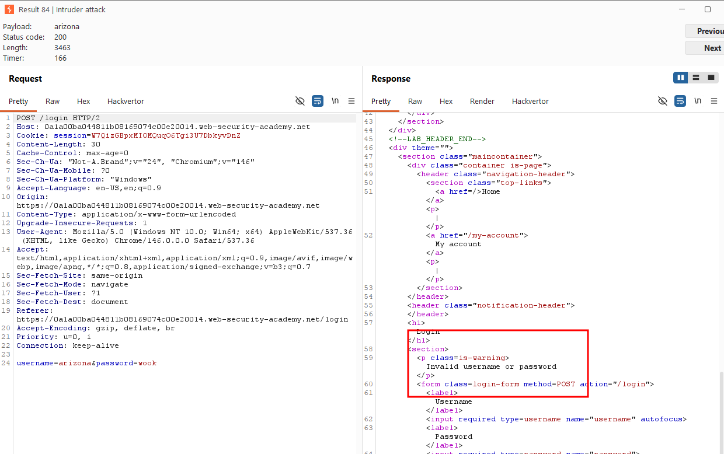
Task: Select top-bottom split layout icon
Action: coord(695,78)
